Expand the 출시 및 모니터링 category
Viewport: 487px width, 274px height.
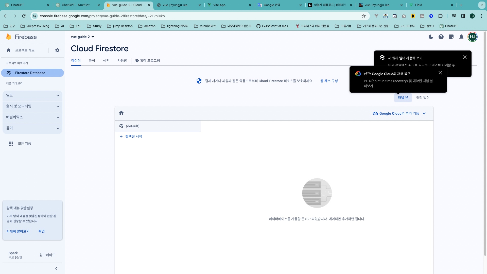point(32,106)
